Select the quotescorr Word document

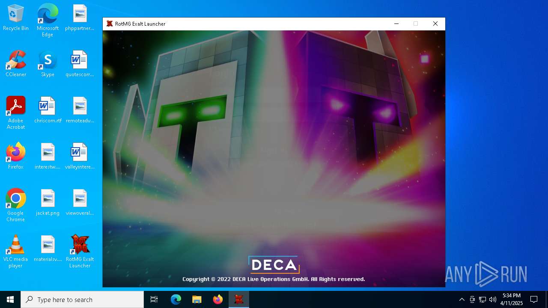point(80,64)
